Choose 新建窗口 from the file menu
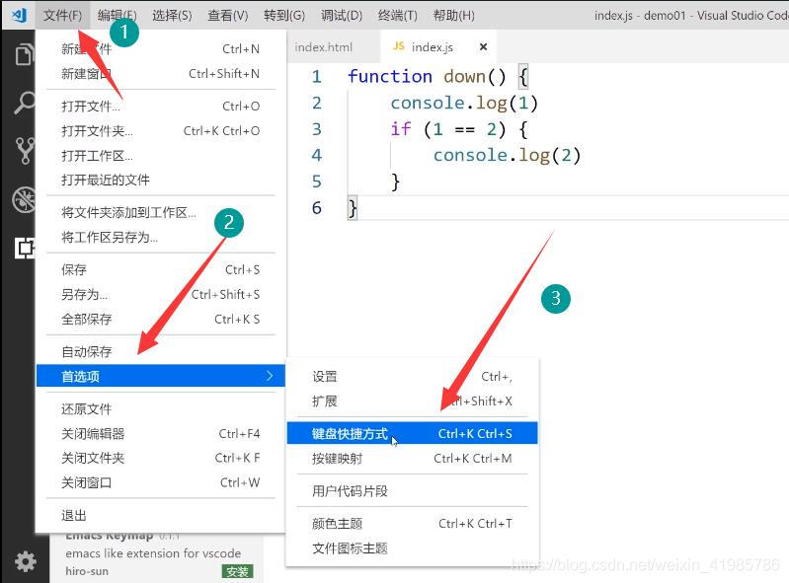This screenshot has width=789, height=583. (x=161, y=74)
